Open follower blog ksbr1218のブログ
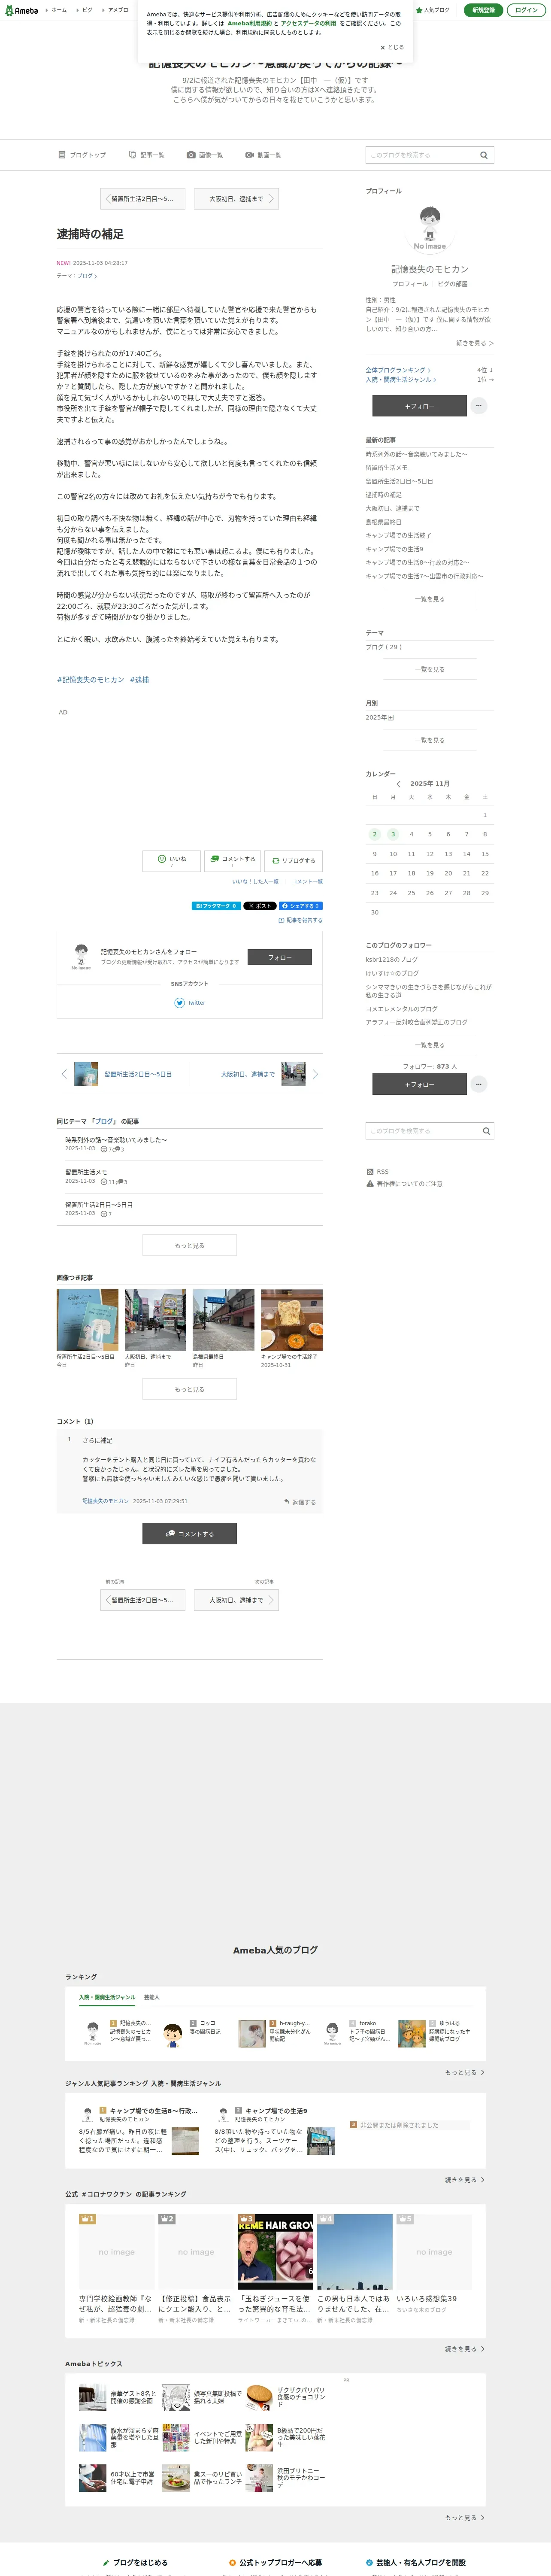Image resolution: width=551 pixels, height=2576 pixels. tap(391, 959)
